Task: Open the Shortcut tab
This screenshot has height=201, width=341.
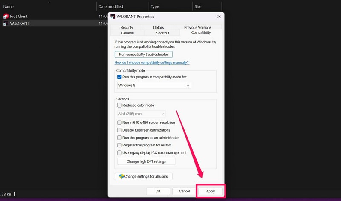Action: pos(162,33)
